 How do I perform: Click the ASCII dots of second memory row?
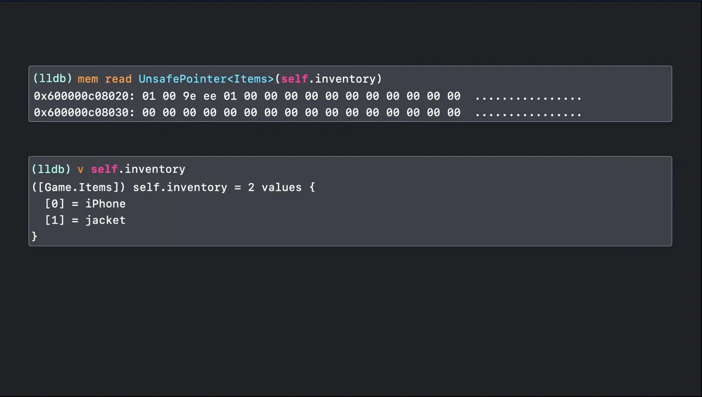tap(528, 113)
